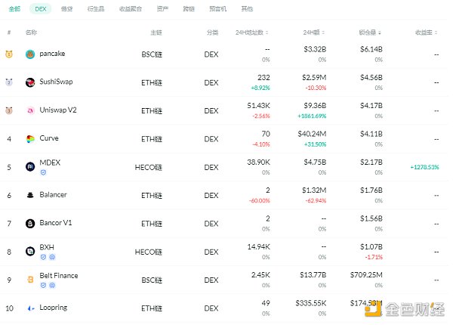
Task: Click the +1861.69% change for Uniswap V2
Action: click(312, 116)
